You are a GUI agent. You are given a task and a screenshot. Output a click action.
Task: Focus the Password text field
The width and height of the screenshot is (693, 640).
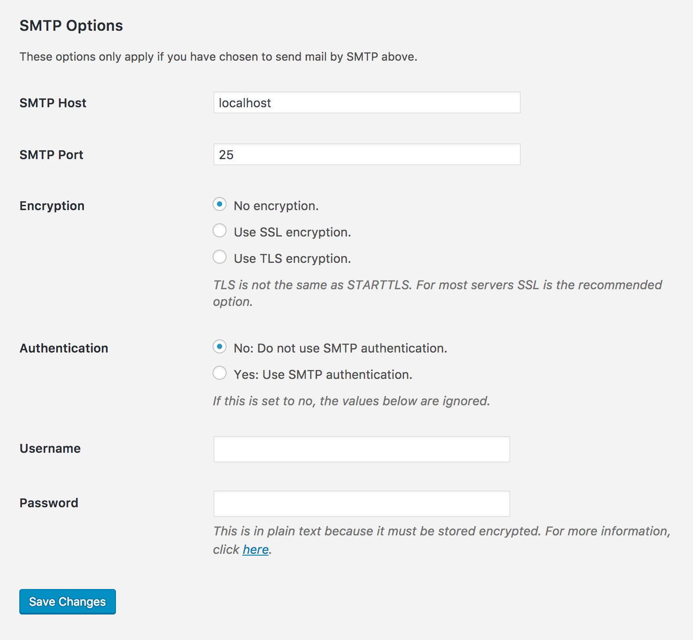361,504
